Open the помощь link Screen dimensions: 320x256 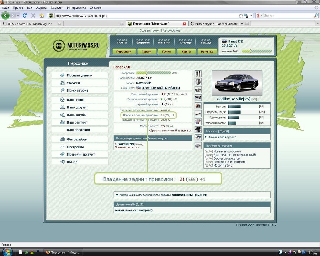point(185,42)
